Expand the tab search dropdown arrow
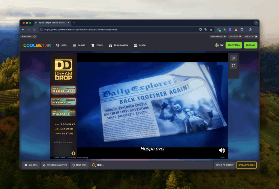Viewport: 279px width, 189px height. (256, 23)
